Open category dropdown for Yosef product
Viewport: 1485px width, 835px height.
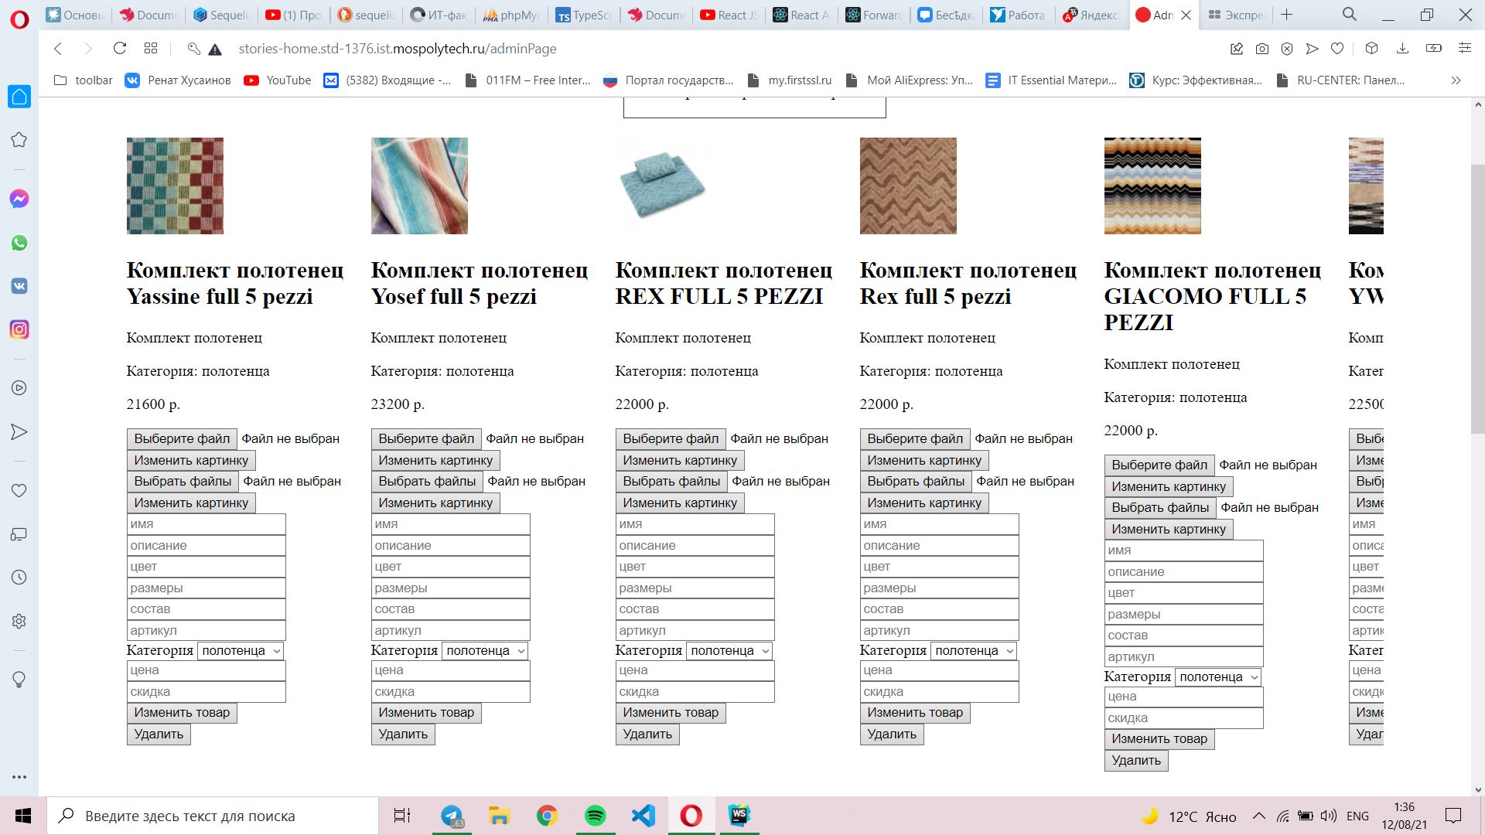click(x=485, y=651)
